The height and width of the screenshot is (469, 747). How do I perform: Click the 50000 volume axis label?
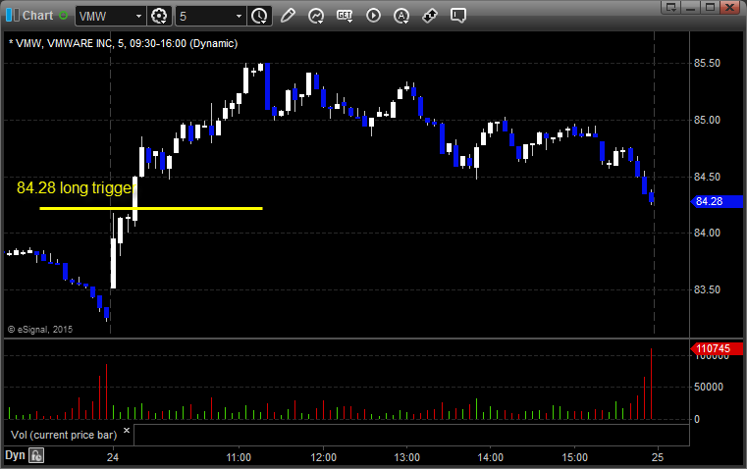709,388
